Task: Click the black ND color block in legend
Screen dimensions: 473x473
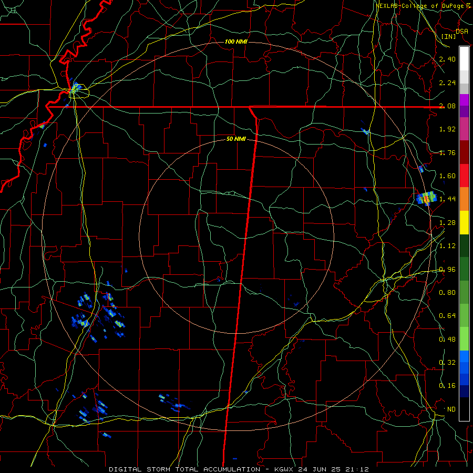Action: point(464,409)
